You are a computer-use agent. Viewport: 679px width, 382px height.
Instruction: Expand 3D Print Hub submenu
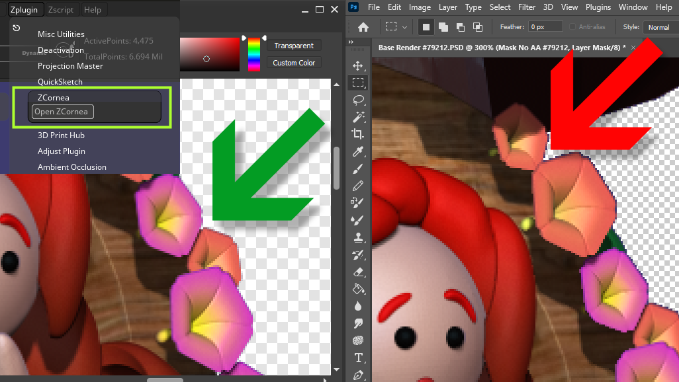point(61,135)
